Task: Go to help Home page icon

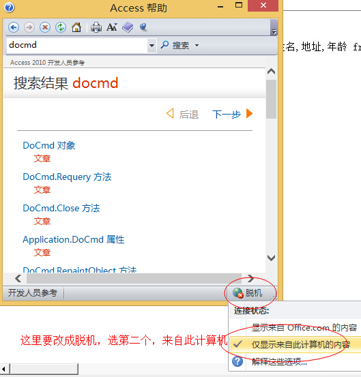Action: (x=76, y=27)
